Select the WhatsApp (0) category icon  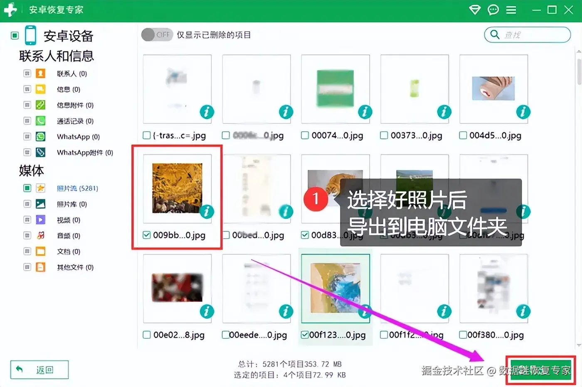(x=40, y=137)
